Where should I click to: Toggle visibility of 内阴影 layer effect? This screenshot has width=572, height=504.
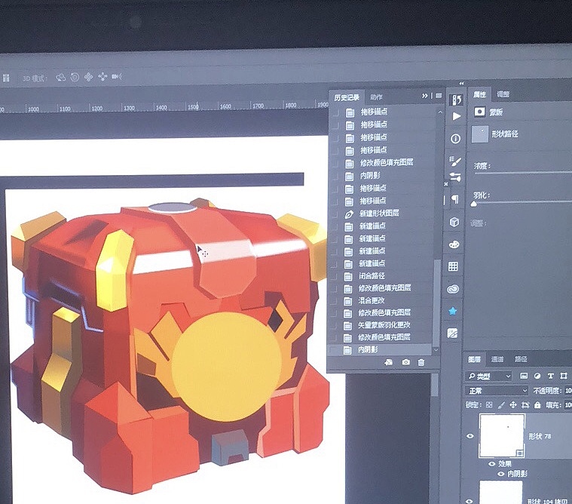[x=501, y=474]
